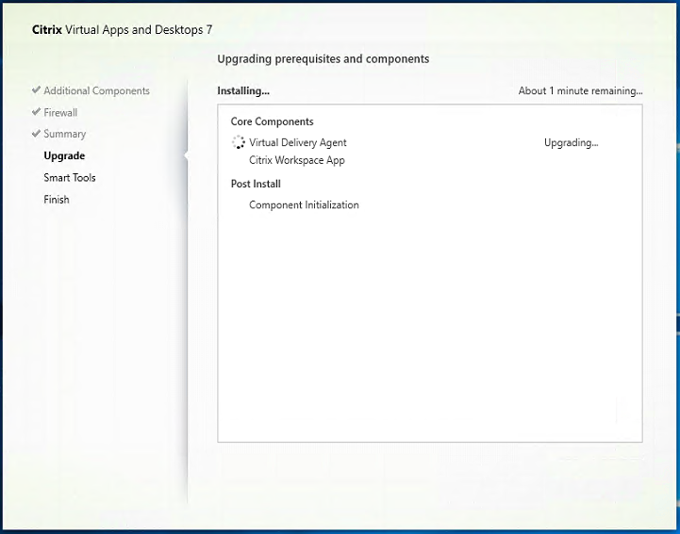Viewport: 680px width, 534px height.
Task: Click the Upgrading... status text
Action: click(x=572, y=142)
